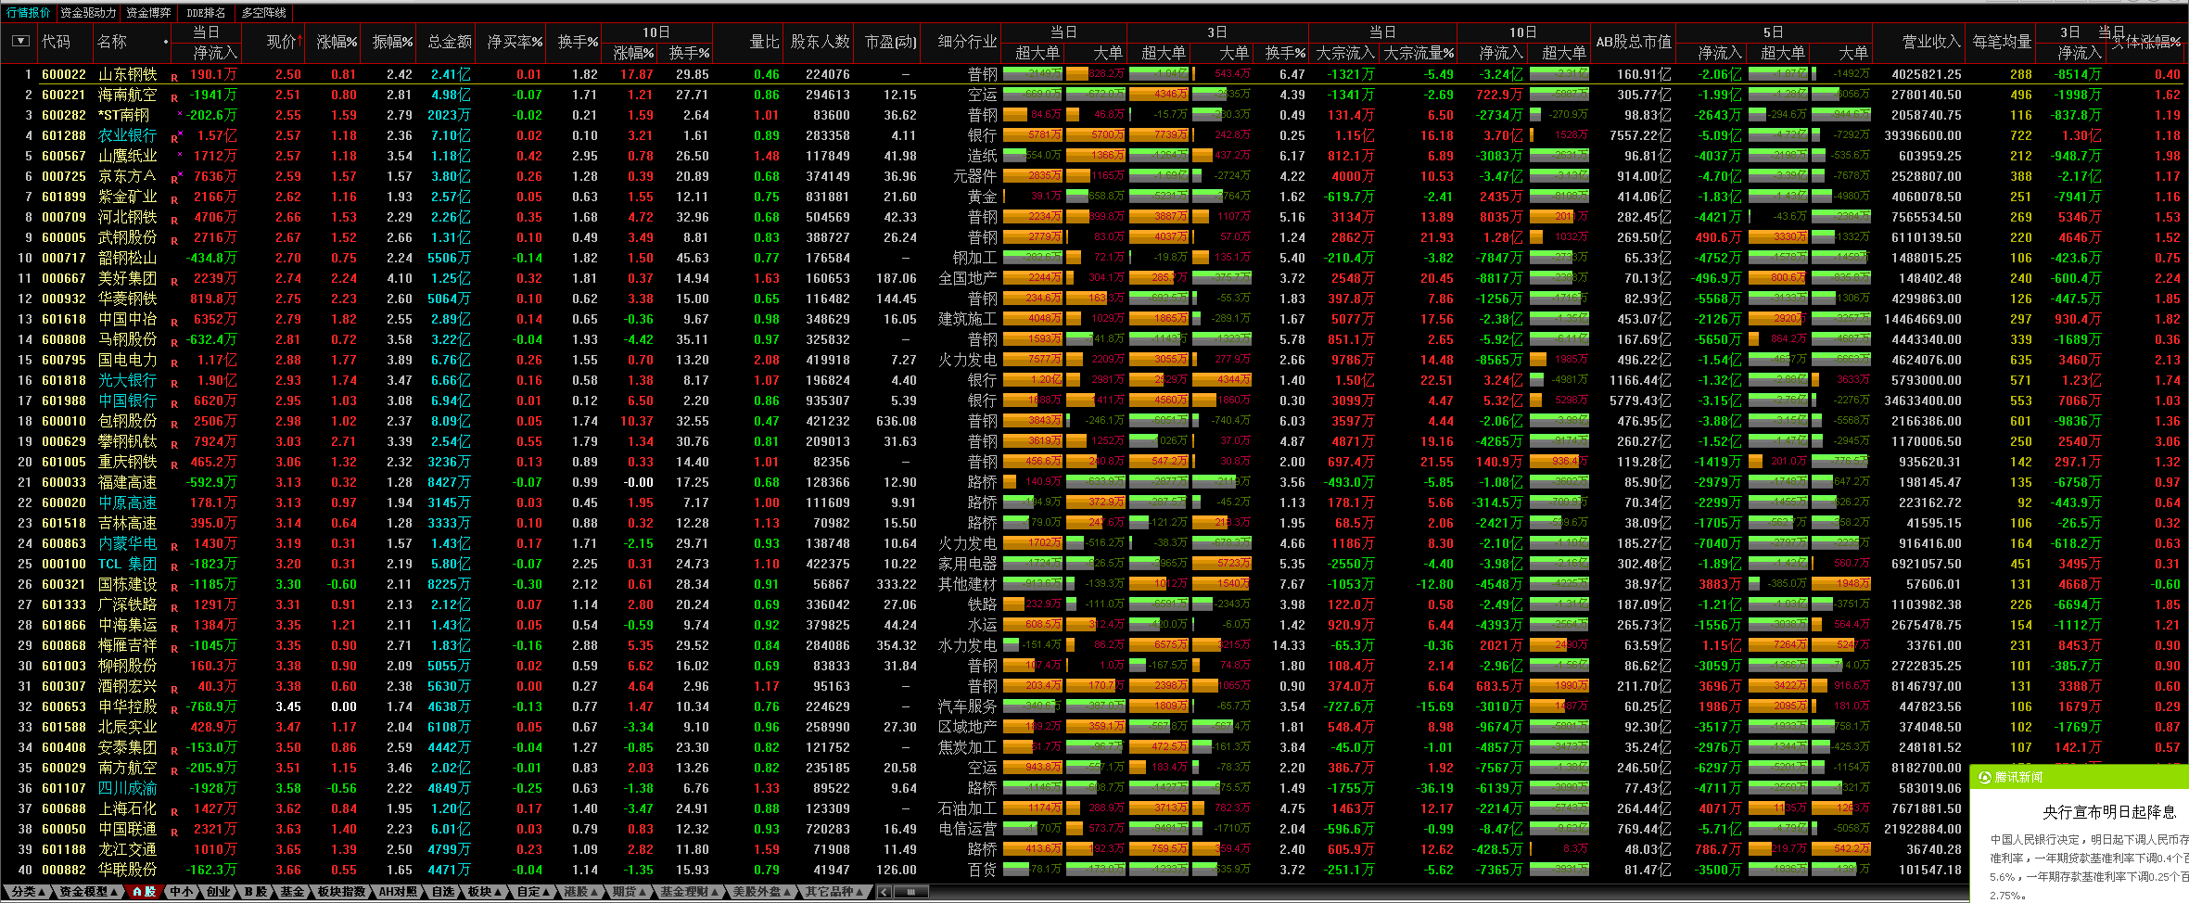Switch to the 行情报价 tab
The image size is (2189, 903).
[29, 13]
